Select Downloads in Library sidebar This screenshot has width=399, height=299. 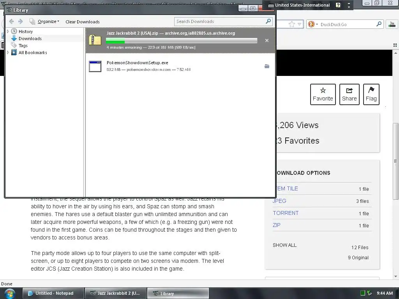click(x=30, y=39)
